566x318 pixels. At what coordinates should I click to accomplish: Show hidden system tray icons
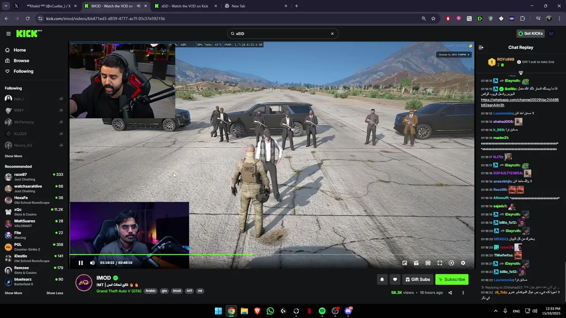[x=496, y=311]
